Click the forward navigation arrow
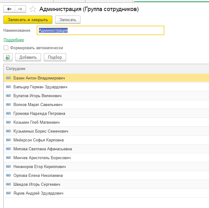The width and height of the screenshot is (209, 208). click(x=20, y=9)
